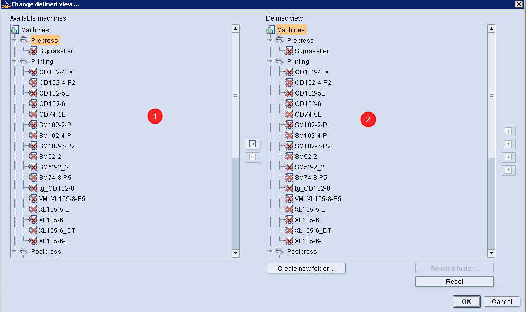
Task: Collapse the Printing branch in Available machines
Action: [14, 61]
